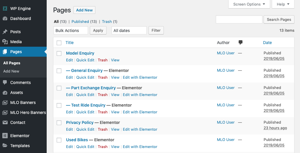Click inside the search pages text field

(239, 20)
